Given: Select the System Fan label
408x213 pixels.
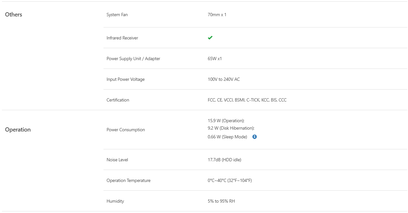Looking at the screenshot, I should coord(117,15).
